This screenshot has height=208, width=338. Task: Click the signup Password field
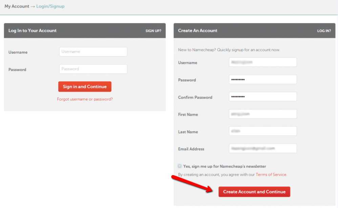(263, 80)
